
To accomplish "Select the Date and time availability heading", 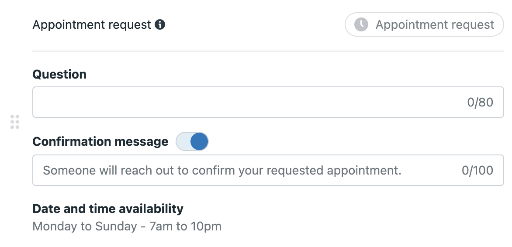I will pyautogui.click(x=108, y=209).
